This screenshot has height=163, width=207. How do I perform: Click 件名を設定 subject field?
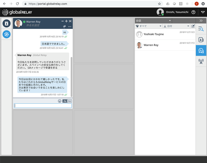click(x=33, y=25)
